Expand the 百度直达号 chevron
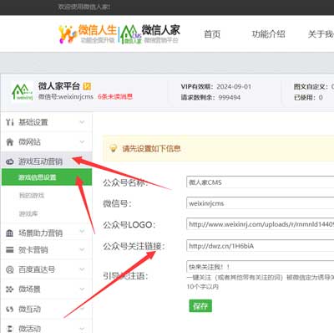This screenshot has height=333, width=334. (x=82, y=269)
